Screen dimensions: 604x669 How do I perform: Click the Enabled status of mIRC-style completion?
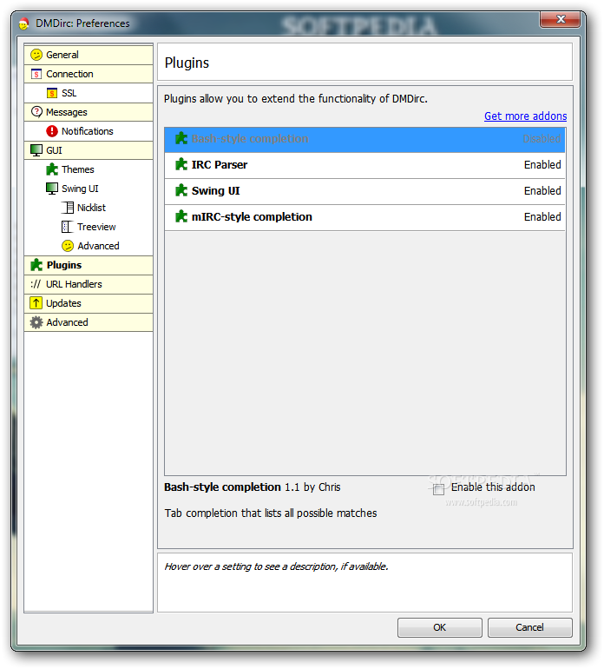click(542, 216)
